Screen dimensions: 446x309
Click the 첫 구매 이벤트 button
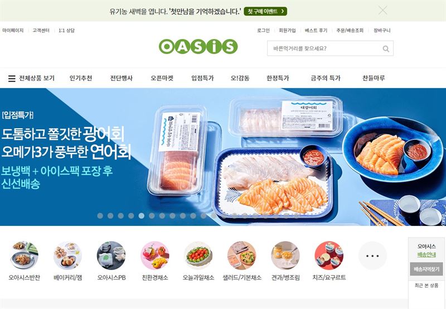[x=265, y=11]
